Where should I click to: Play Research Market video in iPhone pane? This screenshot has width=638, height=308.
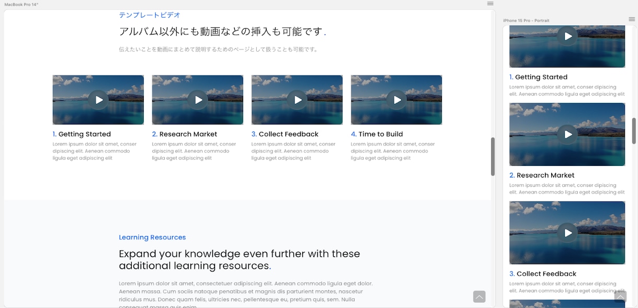tap(567, 135)
